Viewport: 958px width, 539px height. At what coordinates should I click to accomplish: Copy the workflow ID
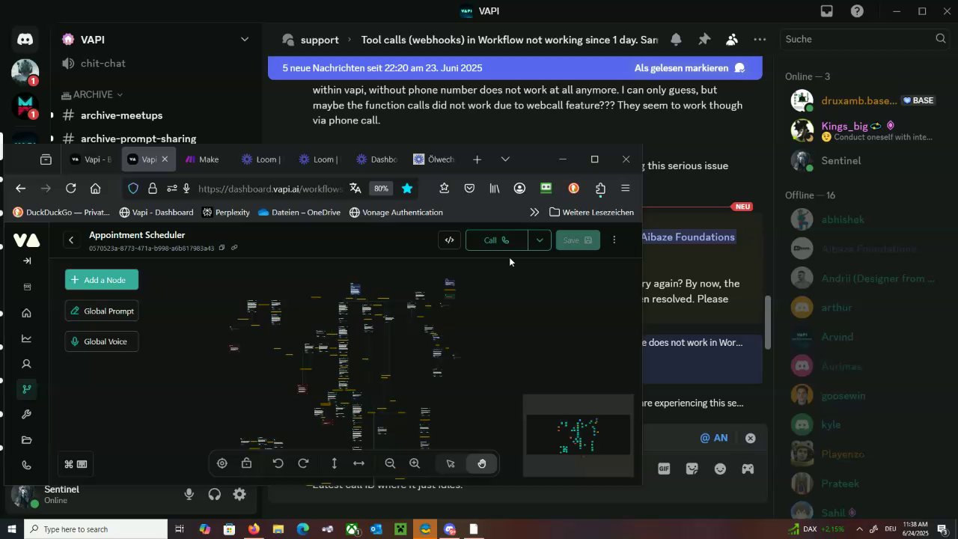pos(222,248)
